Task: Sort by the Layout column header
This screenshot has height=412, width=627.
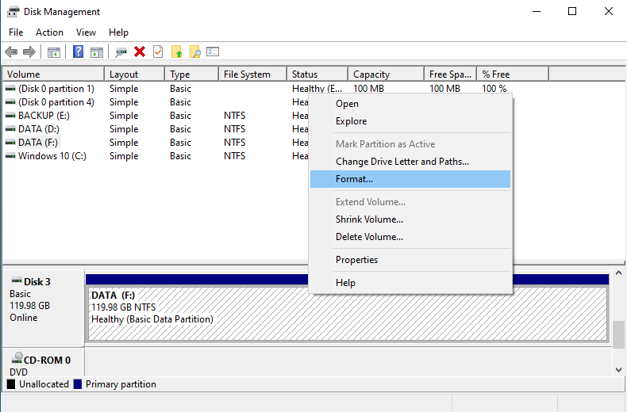Action: click(x=135, y=74)
